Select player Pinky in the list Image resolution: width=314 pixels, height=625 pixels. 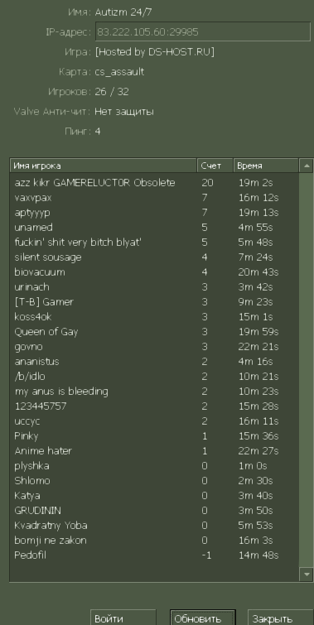154,436
